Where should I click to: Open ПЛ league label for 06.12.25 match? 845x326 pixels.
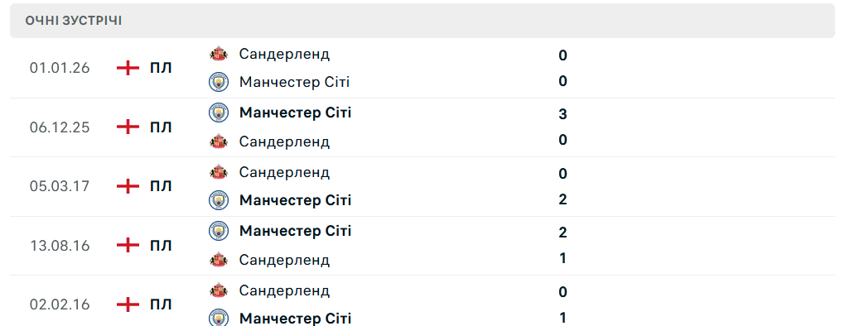(x=161, y=127)
